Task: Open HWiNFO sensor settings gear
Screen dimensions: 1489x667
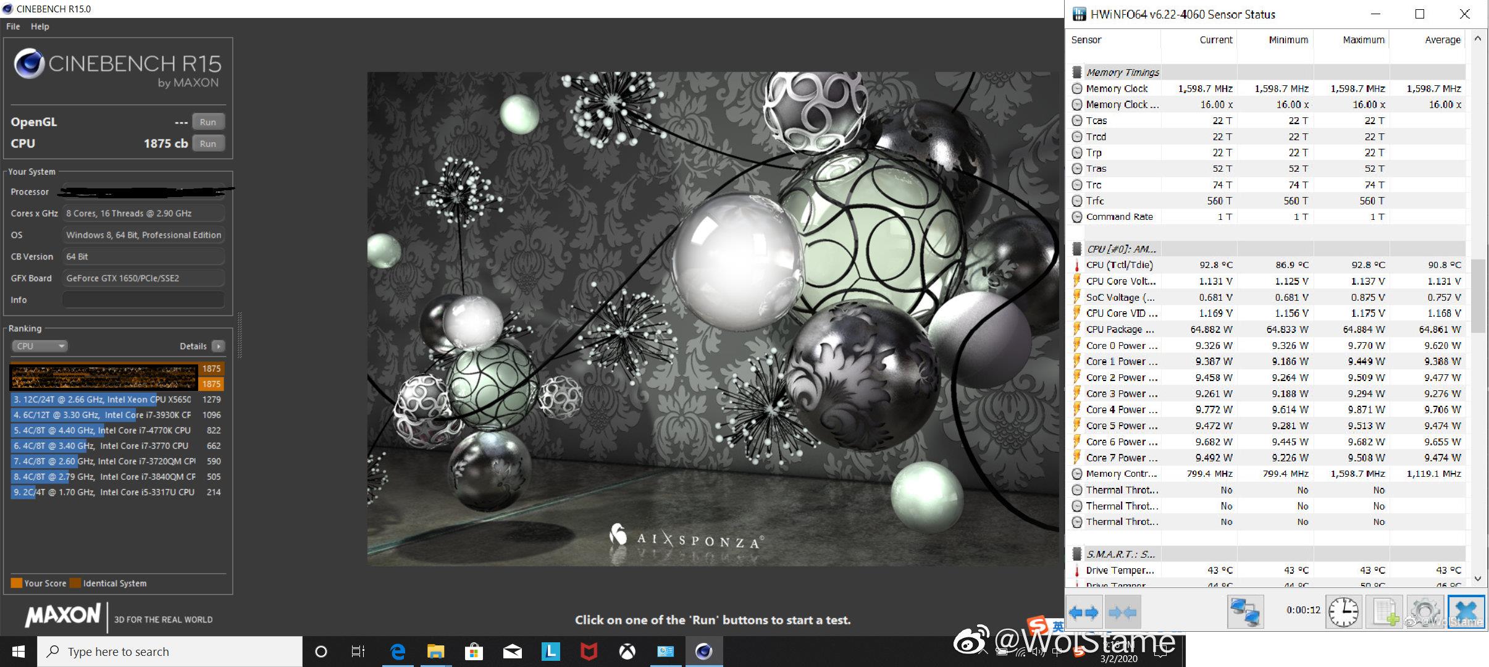Action: coord(1425,612)
